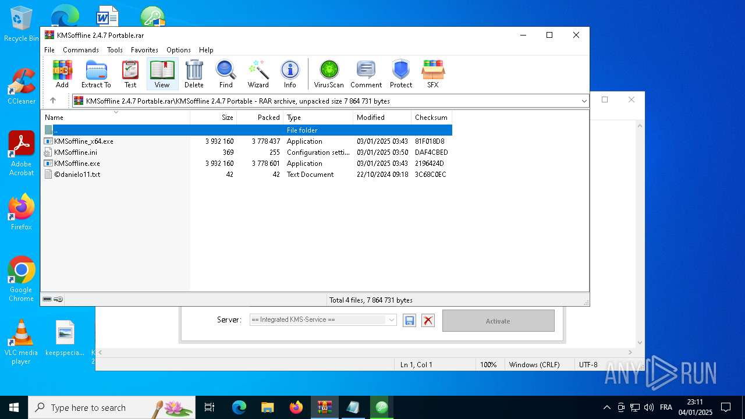The height and width of the screenshot is (419, 745).
Task: Open Recycle Bin desktop icon
Action: pyautogui.click(x=22, y=24)
